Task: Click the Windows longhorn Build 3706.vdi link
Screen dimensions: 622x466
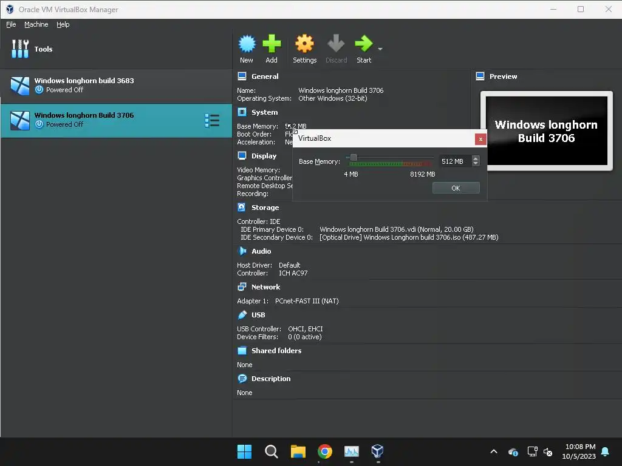Action: (x=396, y=229)
